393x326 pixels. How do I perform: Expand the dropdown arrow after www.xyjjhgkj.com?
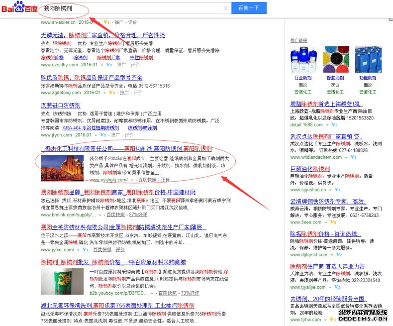pyautogui.click(x=132, y=180)
